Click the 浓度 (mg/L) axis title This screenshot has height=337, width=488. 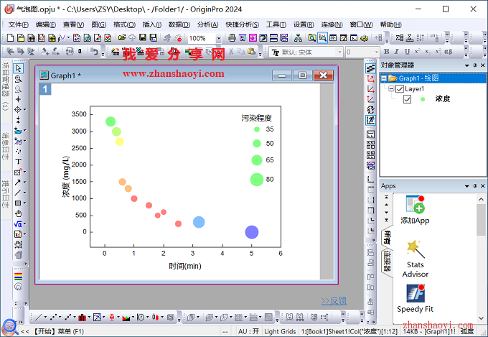click(65, 177)
